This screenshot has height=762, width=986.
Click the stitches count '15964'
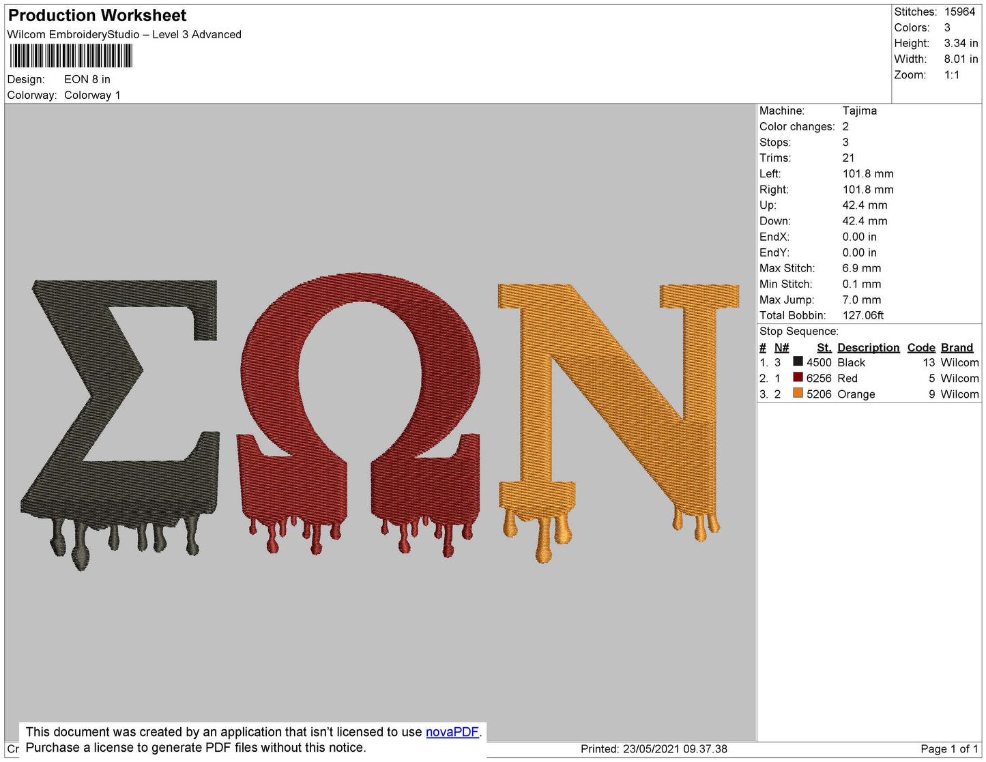click(x=959, y=12)
